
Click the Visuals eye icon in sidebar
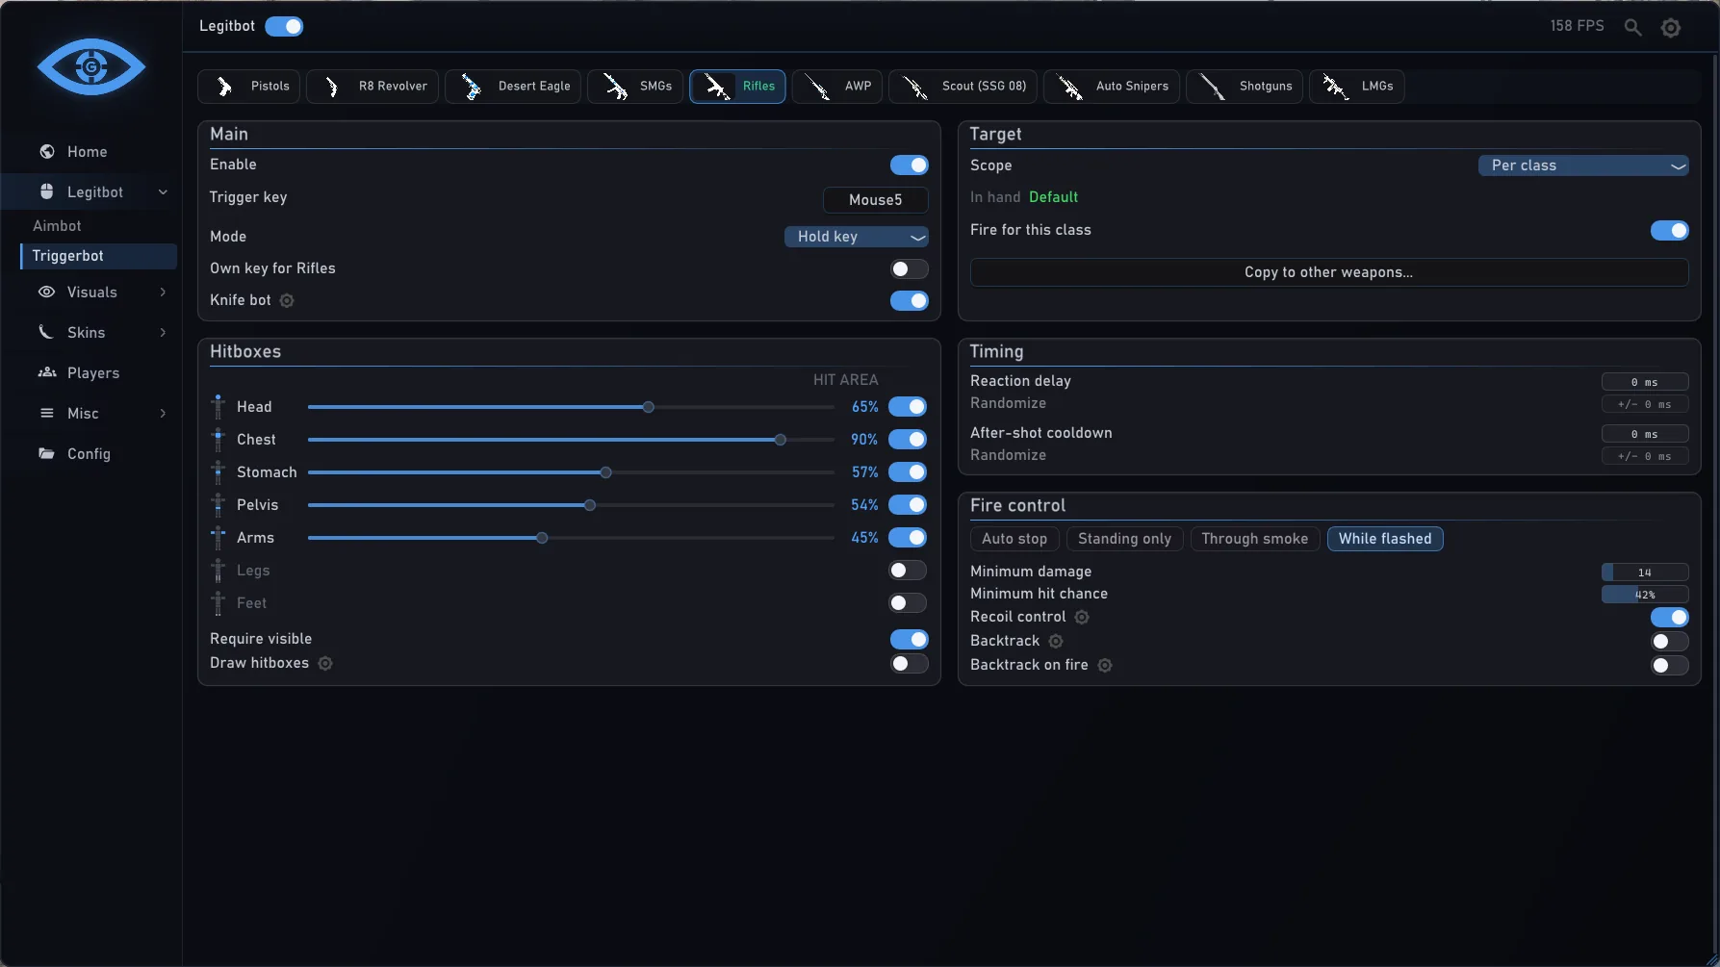point(46,292)
